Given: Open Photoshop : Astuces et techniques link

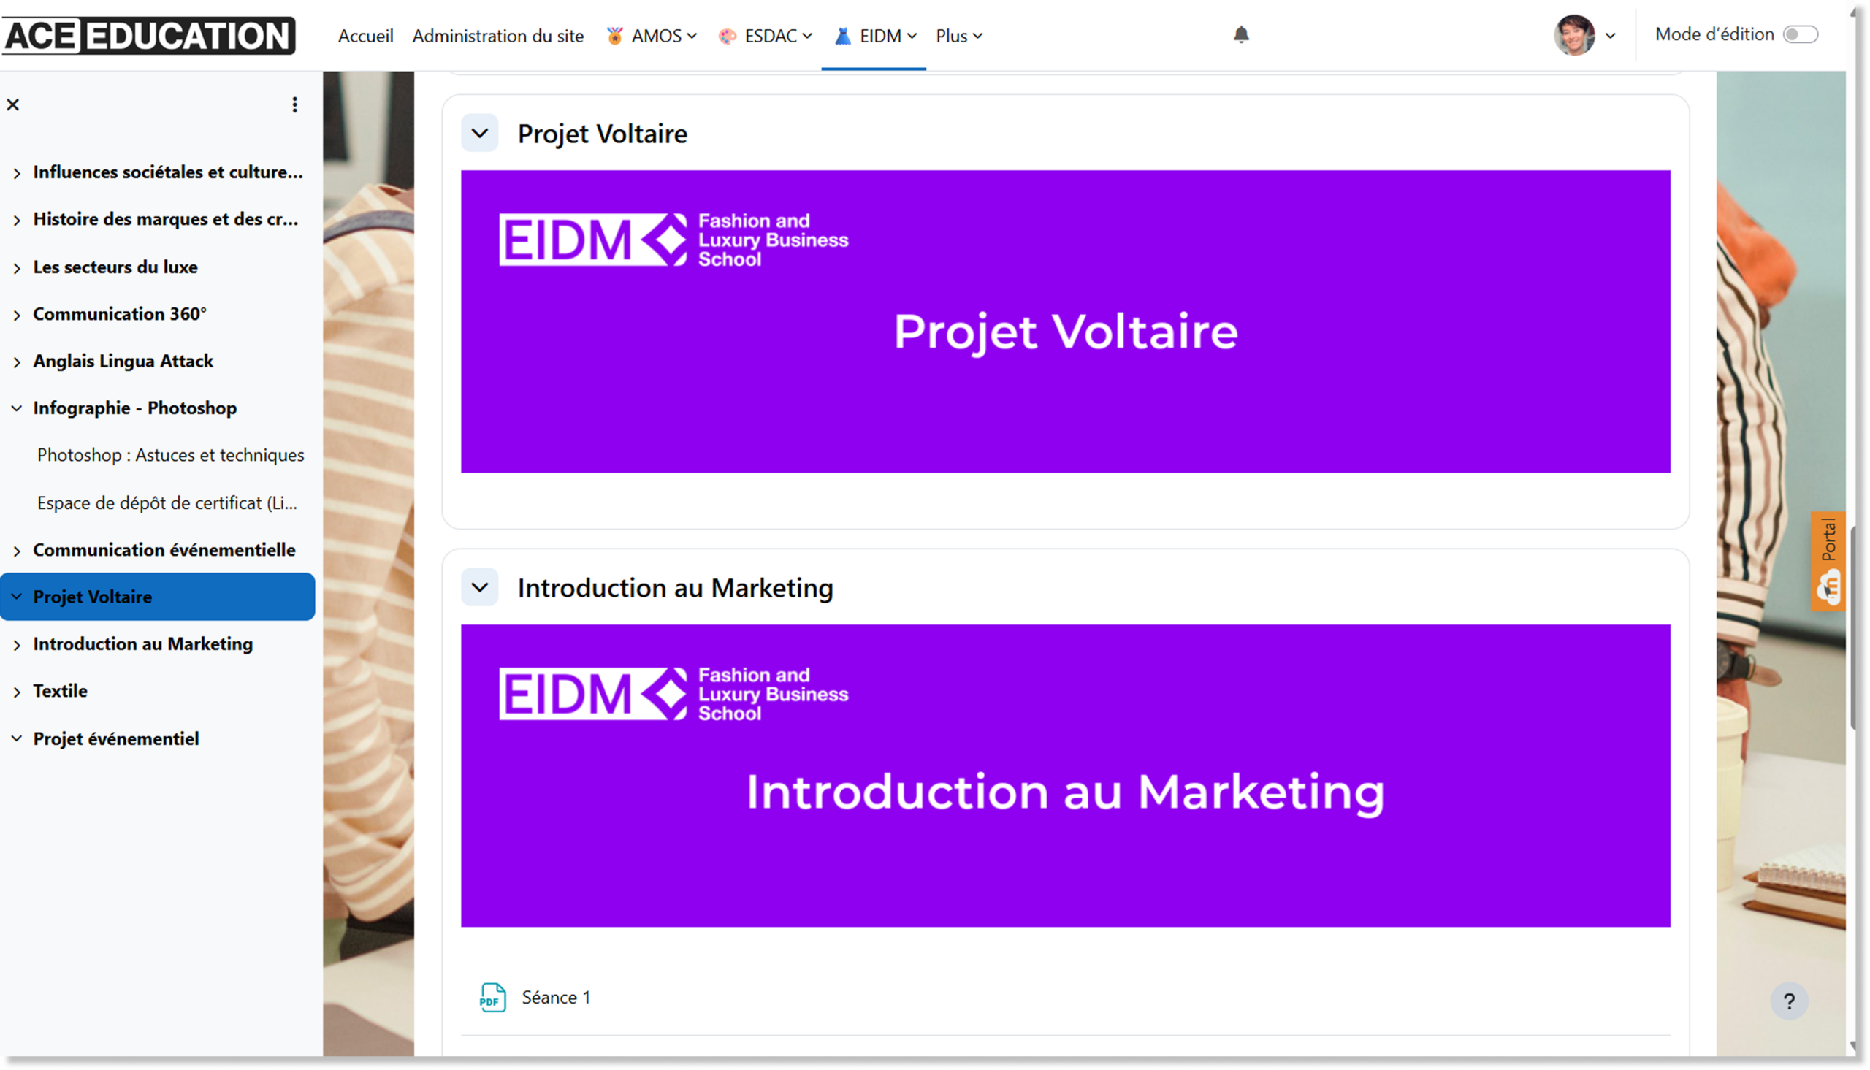Looking at the screenshot, I should (170, 455).
